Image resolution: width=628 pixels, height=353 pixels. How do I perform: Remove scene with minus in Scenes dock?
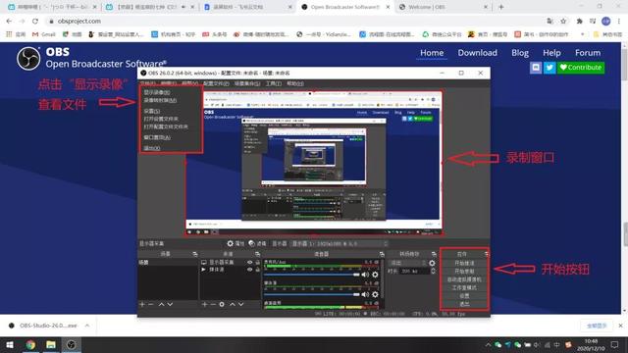point(151,305)
